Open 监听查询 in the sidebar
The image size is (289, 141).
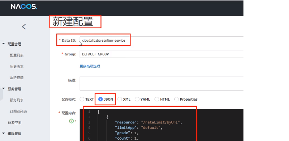click(16, 78)
